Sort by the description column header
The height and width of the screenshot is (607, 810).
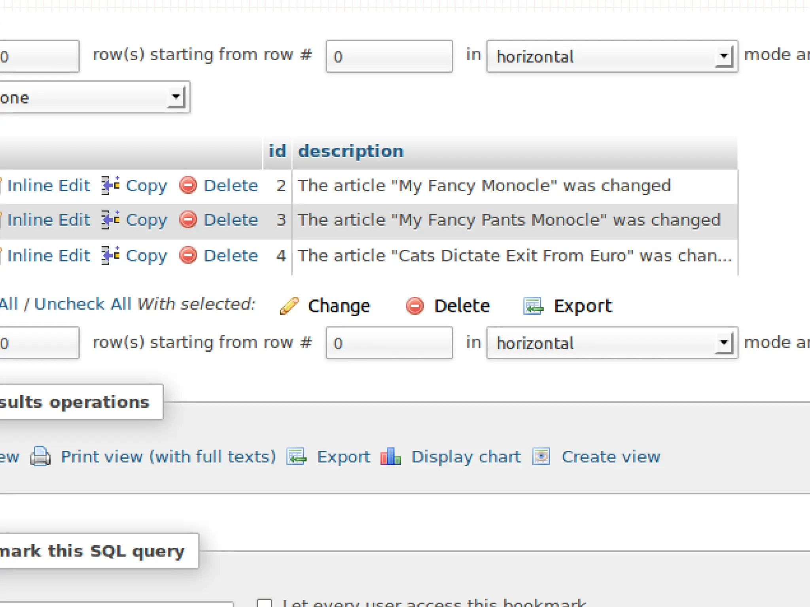(350, 151)
